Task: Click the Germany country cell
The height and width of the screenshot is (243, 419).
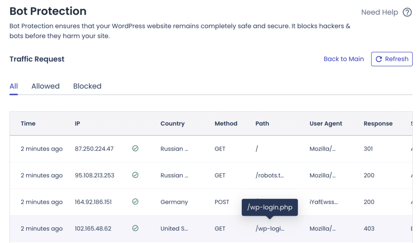Action: 174,202
